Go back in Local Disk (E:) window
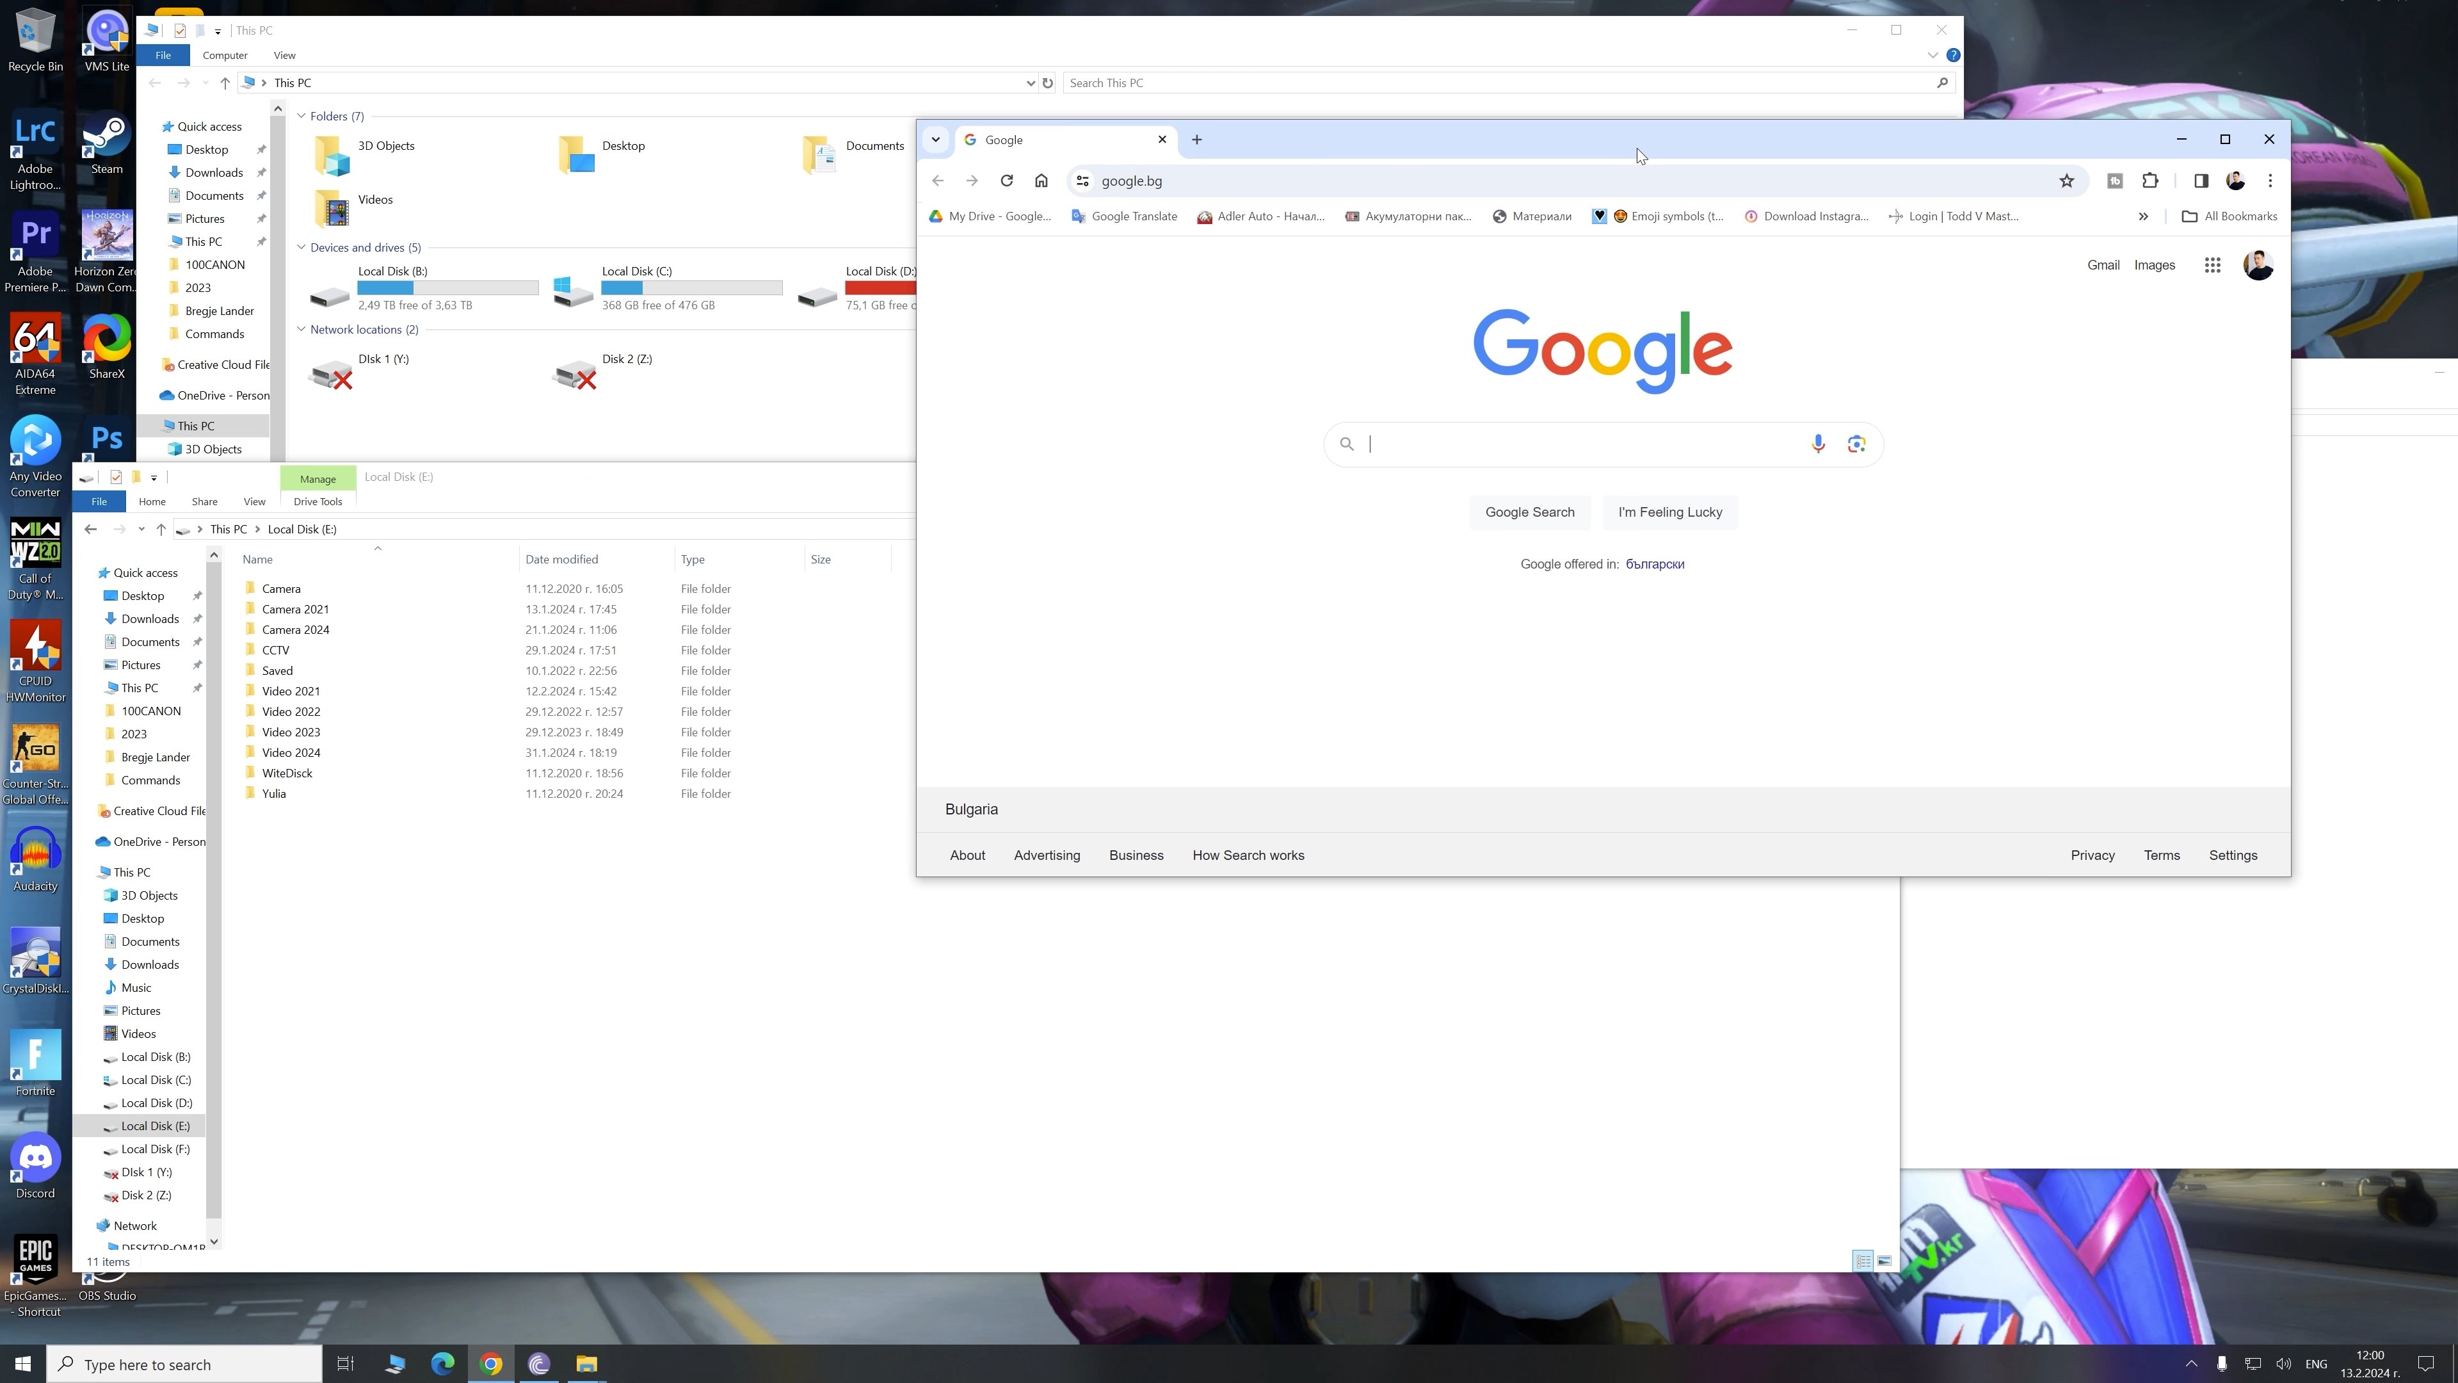 [x=91, y=529]
